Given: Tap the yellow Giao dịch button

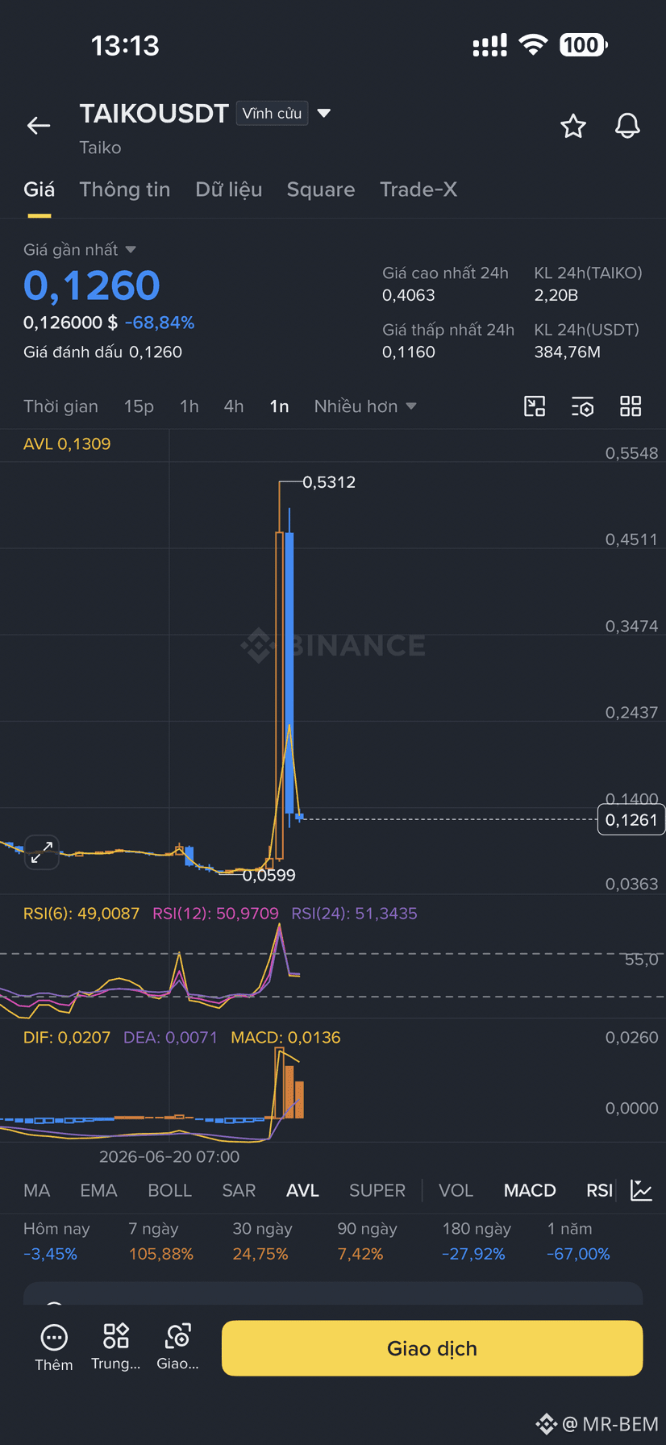Looking at the screenshot, I should (x=432, y=1348).
